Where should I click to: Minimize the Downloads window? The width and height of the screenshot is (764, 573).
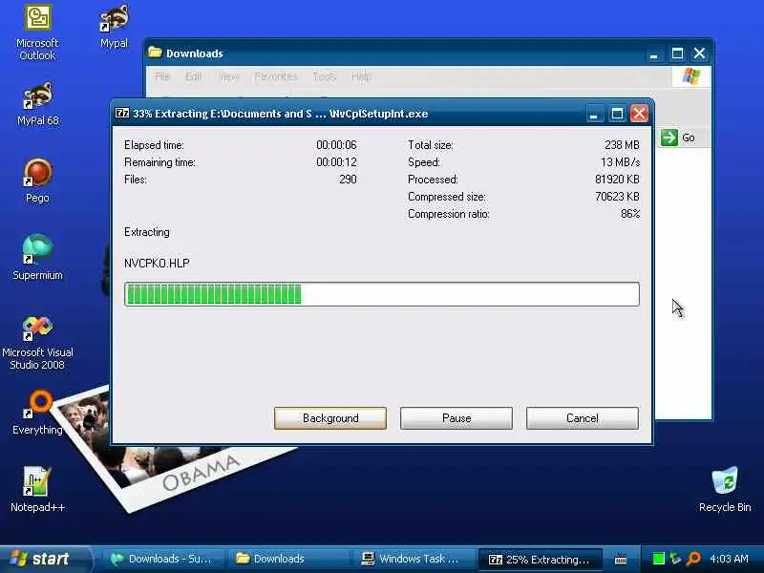click(x=654, y=53)
